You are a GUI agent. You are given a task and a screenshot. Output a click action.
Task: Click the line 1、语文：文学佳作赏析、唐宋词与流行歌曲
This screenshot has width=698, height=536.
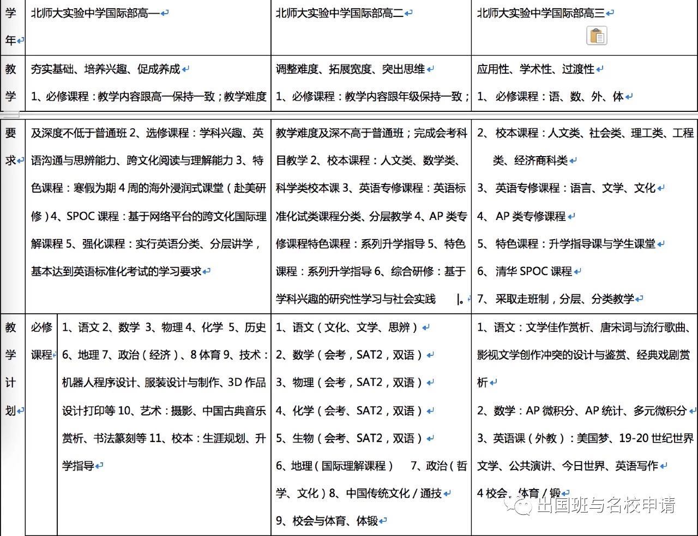(584, 327)
